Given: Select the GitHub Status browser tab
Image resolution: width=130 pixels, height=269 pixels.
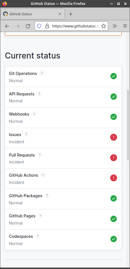Looking at the screenshot, I should 33,14.
